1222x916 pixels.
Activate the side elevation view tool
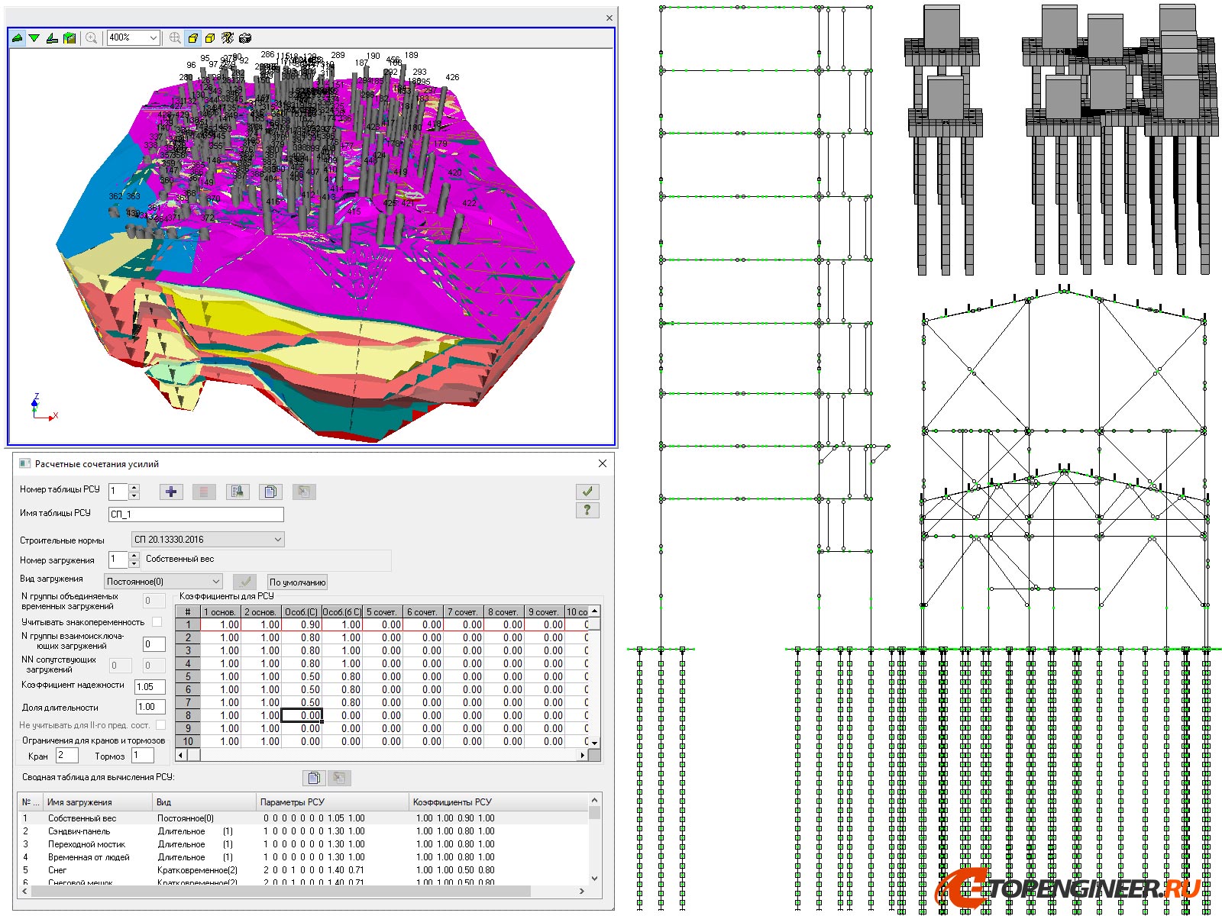click(x=52, y=37)
